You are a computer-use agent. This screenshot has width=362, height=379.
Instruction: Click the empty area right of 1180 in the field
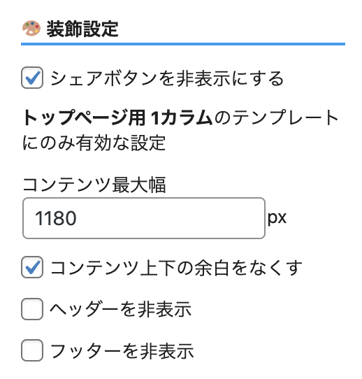click(x=169, y=218)
